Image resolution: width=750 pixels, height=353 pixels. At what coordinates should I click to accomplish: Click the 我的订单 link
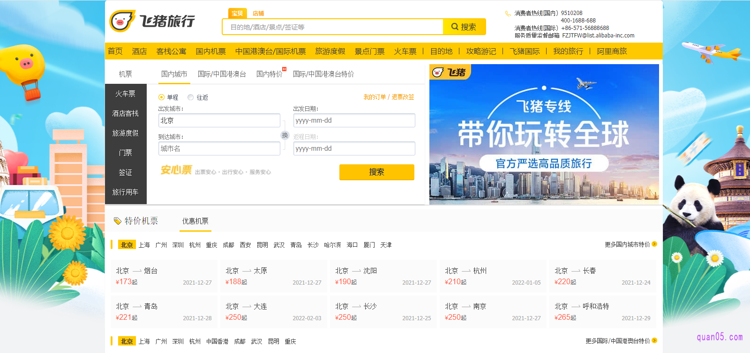[375, 97]
